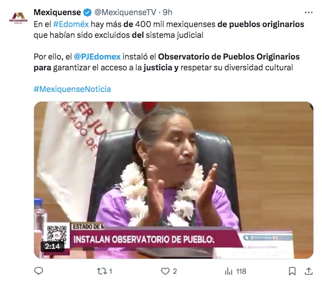Open the 9h timestamp link
This screenshot has height=283, width=322.
tap(168, 12)
